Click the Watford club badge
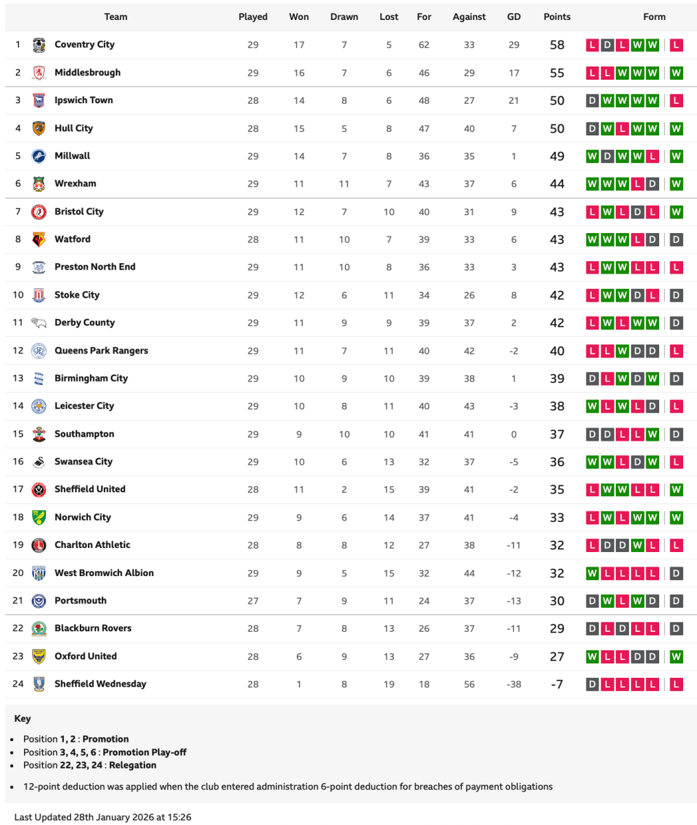 [38, 239]
